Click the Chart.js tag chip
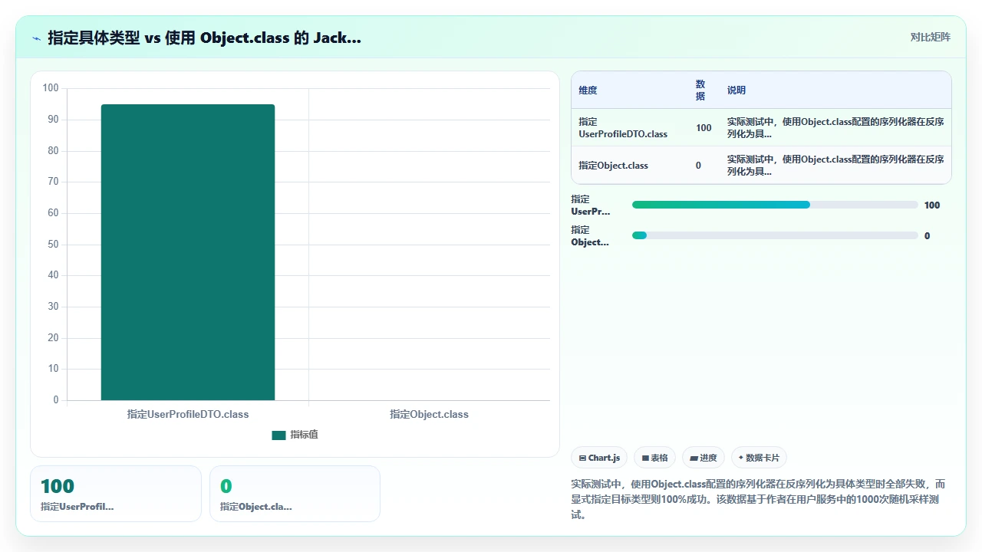 click(x=599, y=458)
